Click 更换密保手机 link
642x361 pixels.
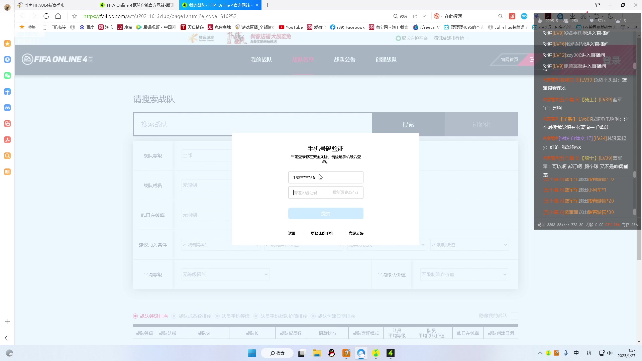click(322, 233)
